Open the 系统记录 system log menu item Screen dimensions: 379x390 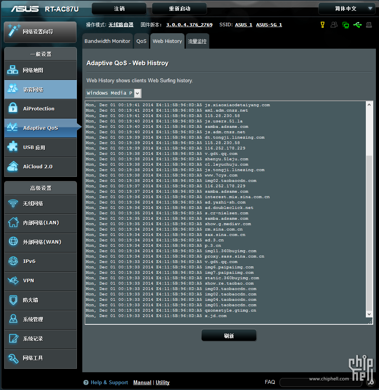coord(41,339)
